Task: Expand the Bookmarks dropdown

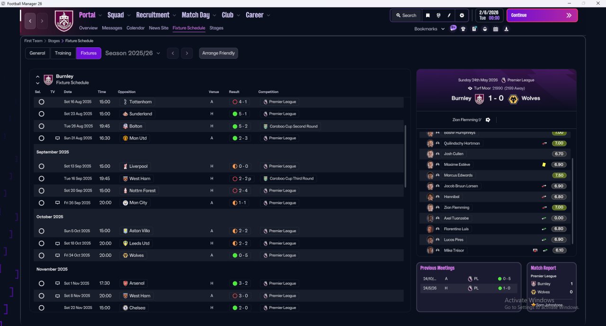Action: [429, 29]
